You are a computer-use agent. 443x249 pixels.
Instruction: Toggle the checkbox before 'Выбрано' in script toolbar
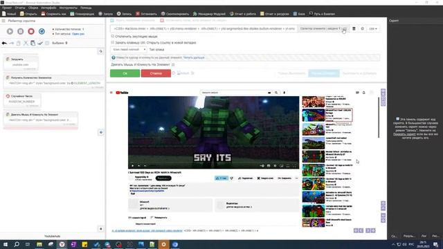coord(47,43)
